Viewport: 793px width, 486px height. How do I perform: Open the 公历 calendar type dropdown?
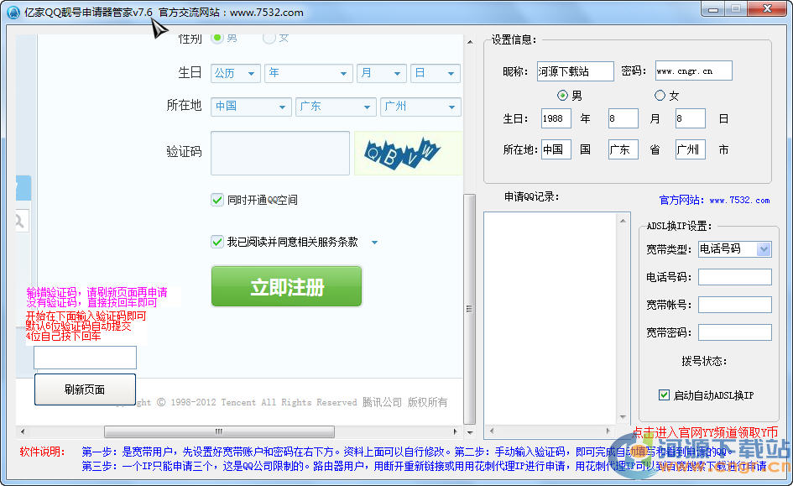(x=236, y=74)
